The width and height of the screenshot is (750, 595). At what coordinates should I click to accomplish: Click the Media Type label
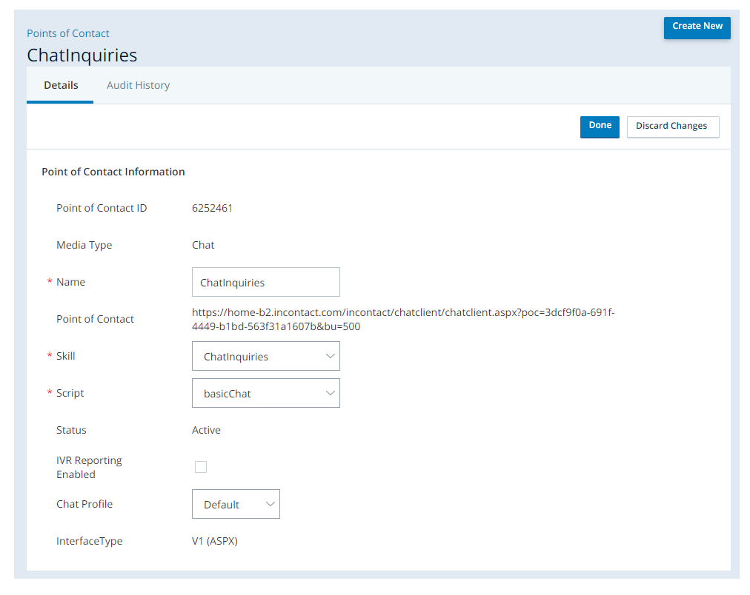pyautogui.click(x=84, y=245)
